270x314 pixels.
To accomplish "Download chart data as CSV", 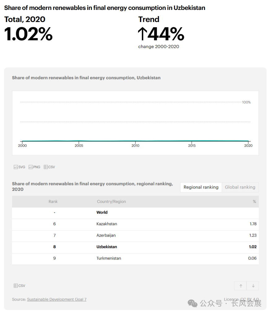I will click(x=49, y=167).
